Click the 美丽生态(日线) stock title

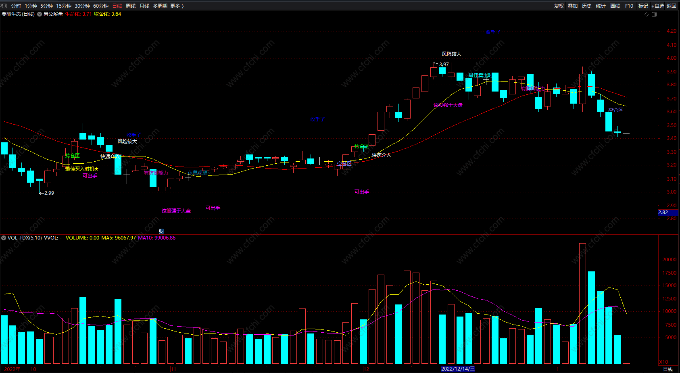tap(18, 14)
